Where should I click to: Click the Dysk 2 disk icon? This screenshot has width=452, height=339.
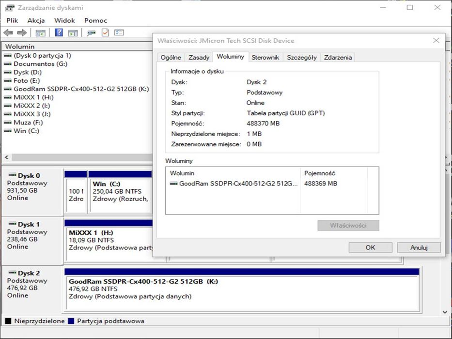13,272
